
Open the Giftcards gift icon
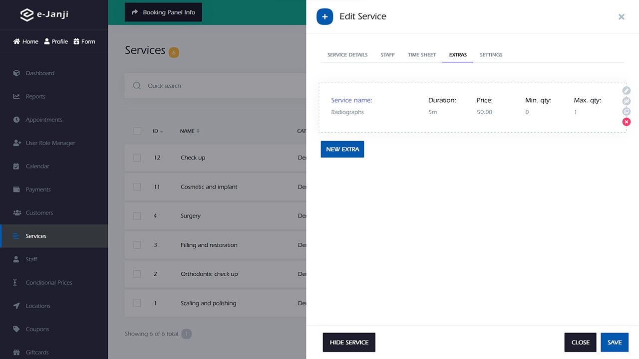click(x=16, y=353)
